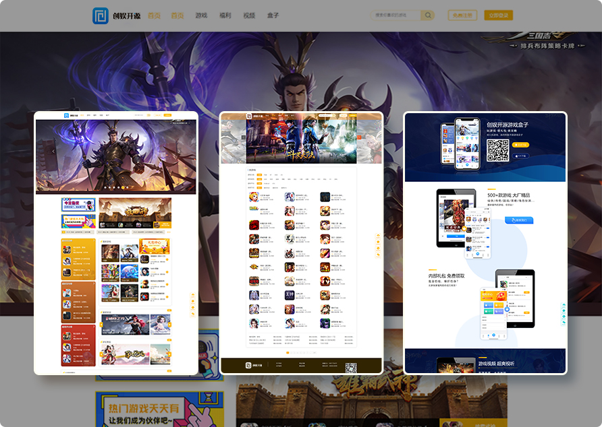This screenshot has height=427, width=602.
Task: Open the 福利 tab in the header
Action: (225, 15)
